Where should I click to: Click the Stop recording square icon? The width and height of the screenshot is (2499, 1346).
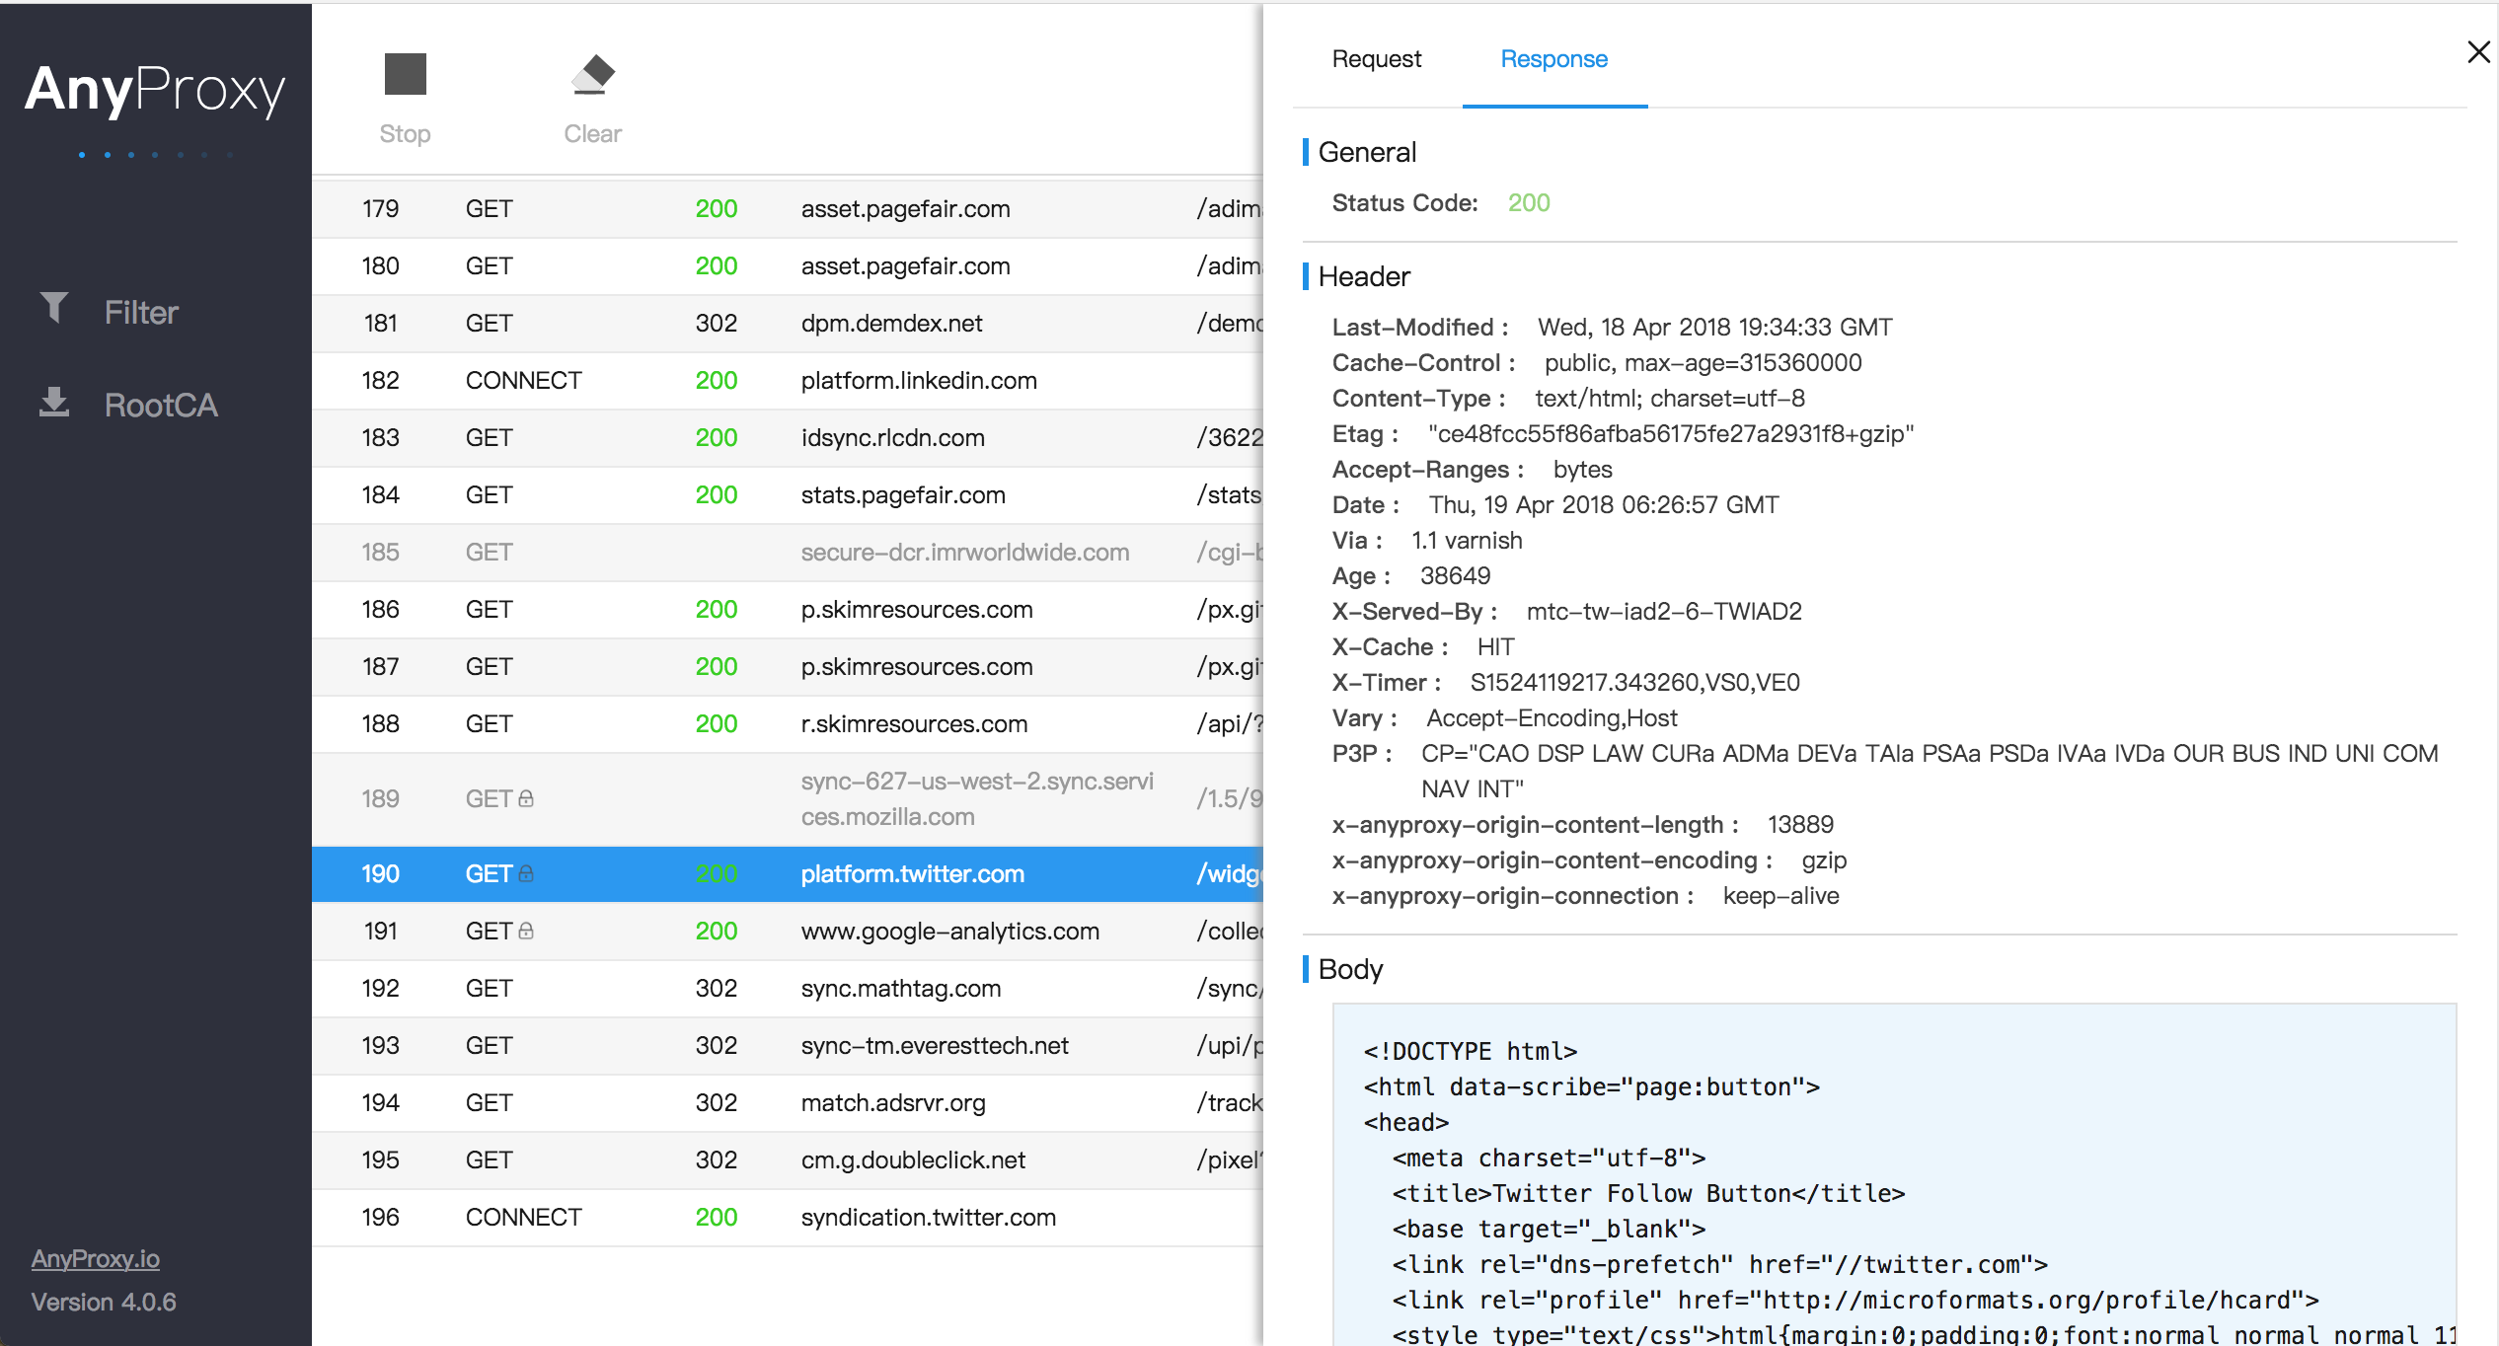(405, 75)
